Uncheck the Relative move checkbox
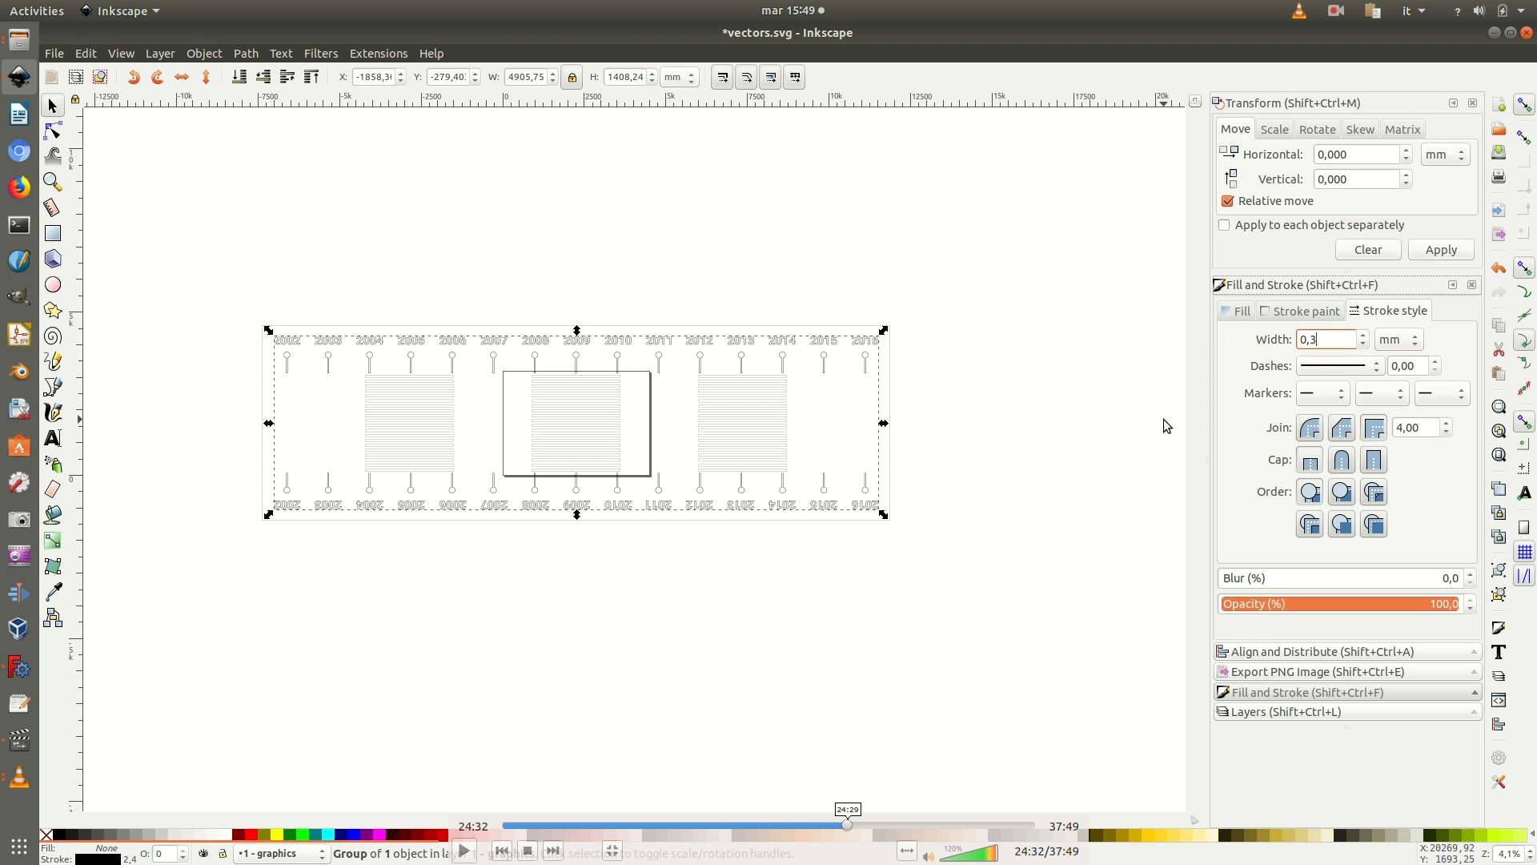Image resolution: width=1537 pixels, height=865 pixels. (1228, 201)
